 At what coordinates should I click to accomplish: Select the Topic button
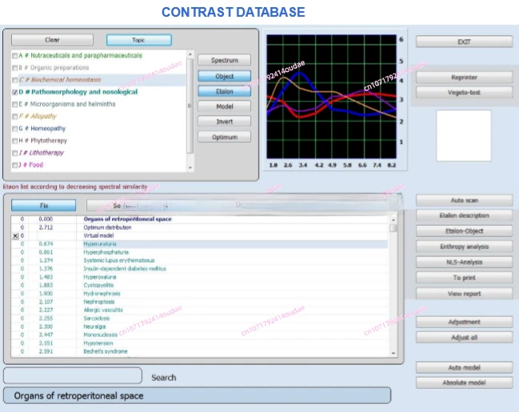pos(138,40)
